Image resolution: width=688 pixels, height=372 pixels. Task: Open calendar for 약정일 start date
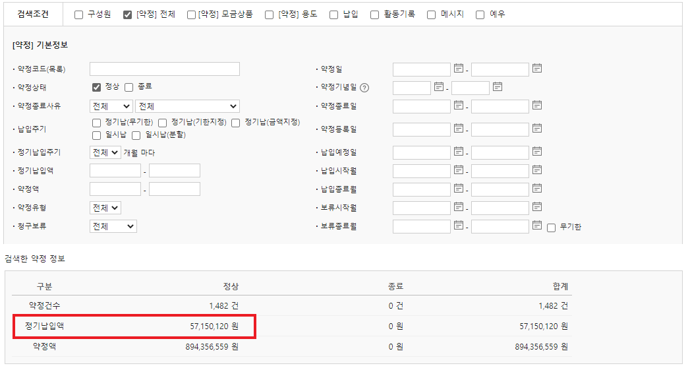(x=459, y=68)
